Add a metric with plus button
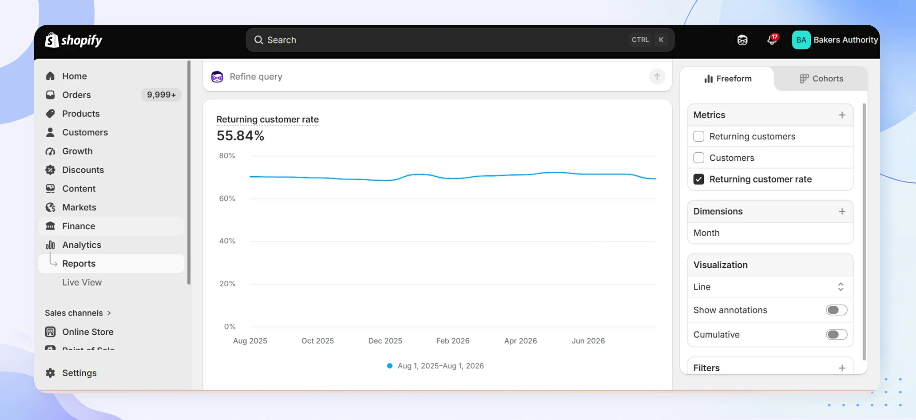916x420 pixels. click(842, 115)
